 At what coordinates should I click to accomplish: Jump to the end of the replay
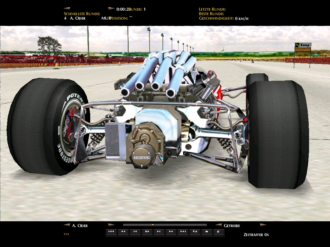pyautogui.click(x=183, y=231)
